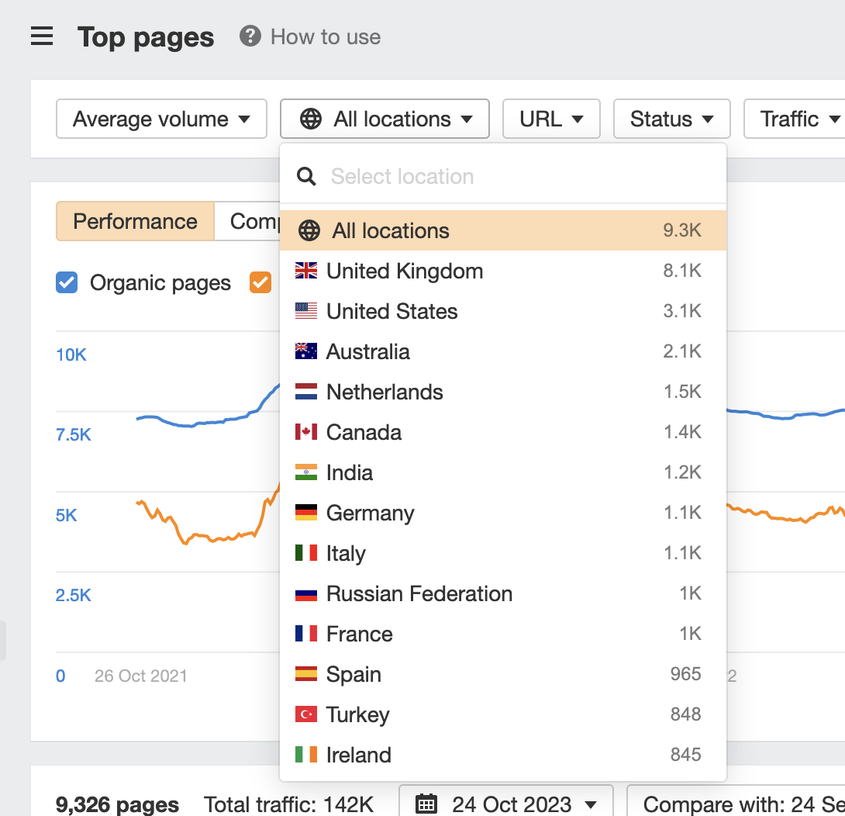Switch to the Performance tab

coord(134,221)
